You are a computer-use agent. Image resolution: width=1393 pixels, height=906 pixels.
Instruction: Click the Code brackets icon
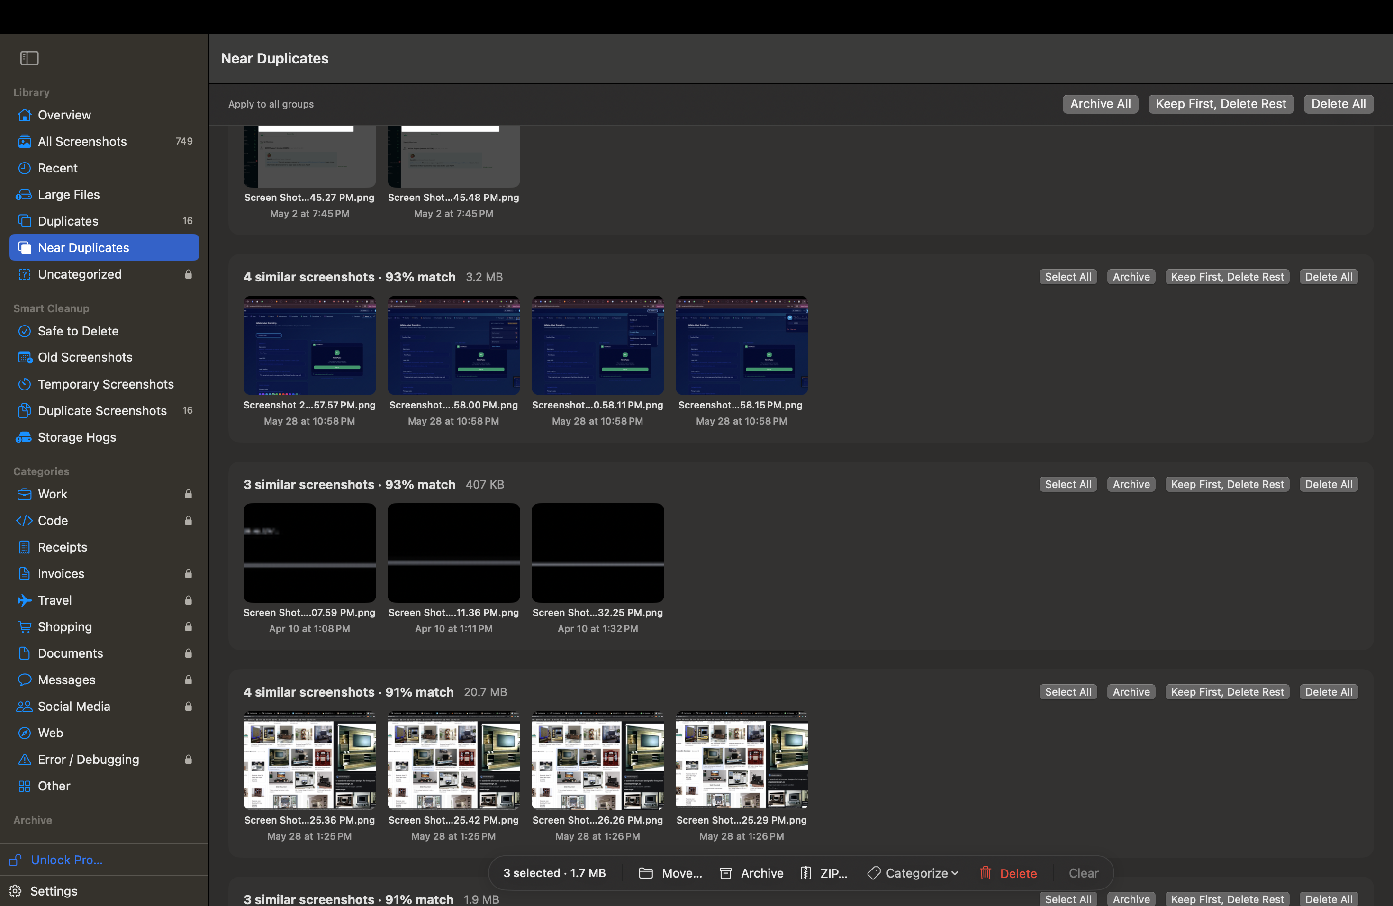[24, 520]
